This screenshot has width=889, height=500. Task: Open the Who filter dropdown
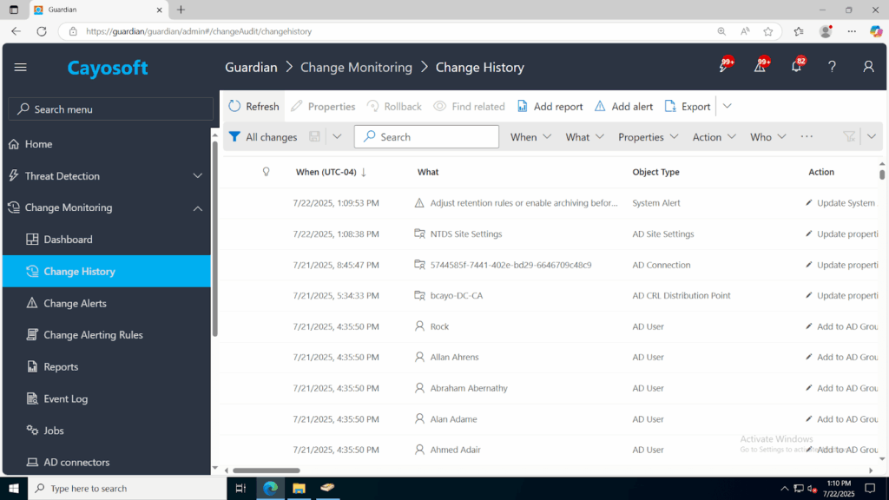coord(767,136)
